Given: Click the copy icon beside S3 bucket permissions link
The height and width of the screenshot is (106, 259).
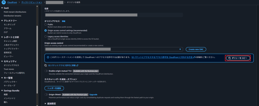Looking at the screenshot, I should click(x=46, y=65).
